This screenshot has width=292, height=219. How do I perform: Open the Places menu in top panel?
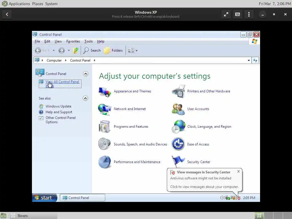(37, 4)
